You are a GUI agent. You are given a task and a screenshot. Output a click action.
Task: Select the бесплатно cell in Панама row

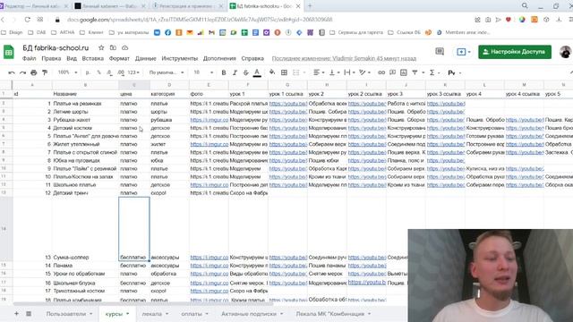point(133,266)
